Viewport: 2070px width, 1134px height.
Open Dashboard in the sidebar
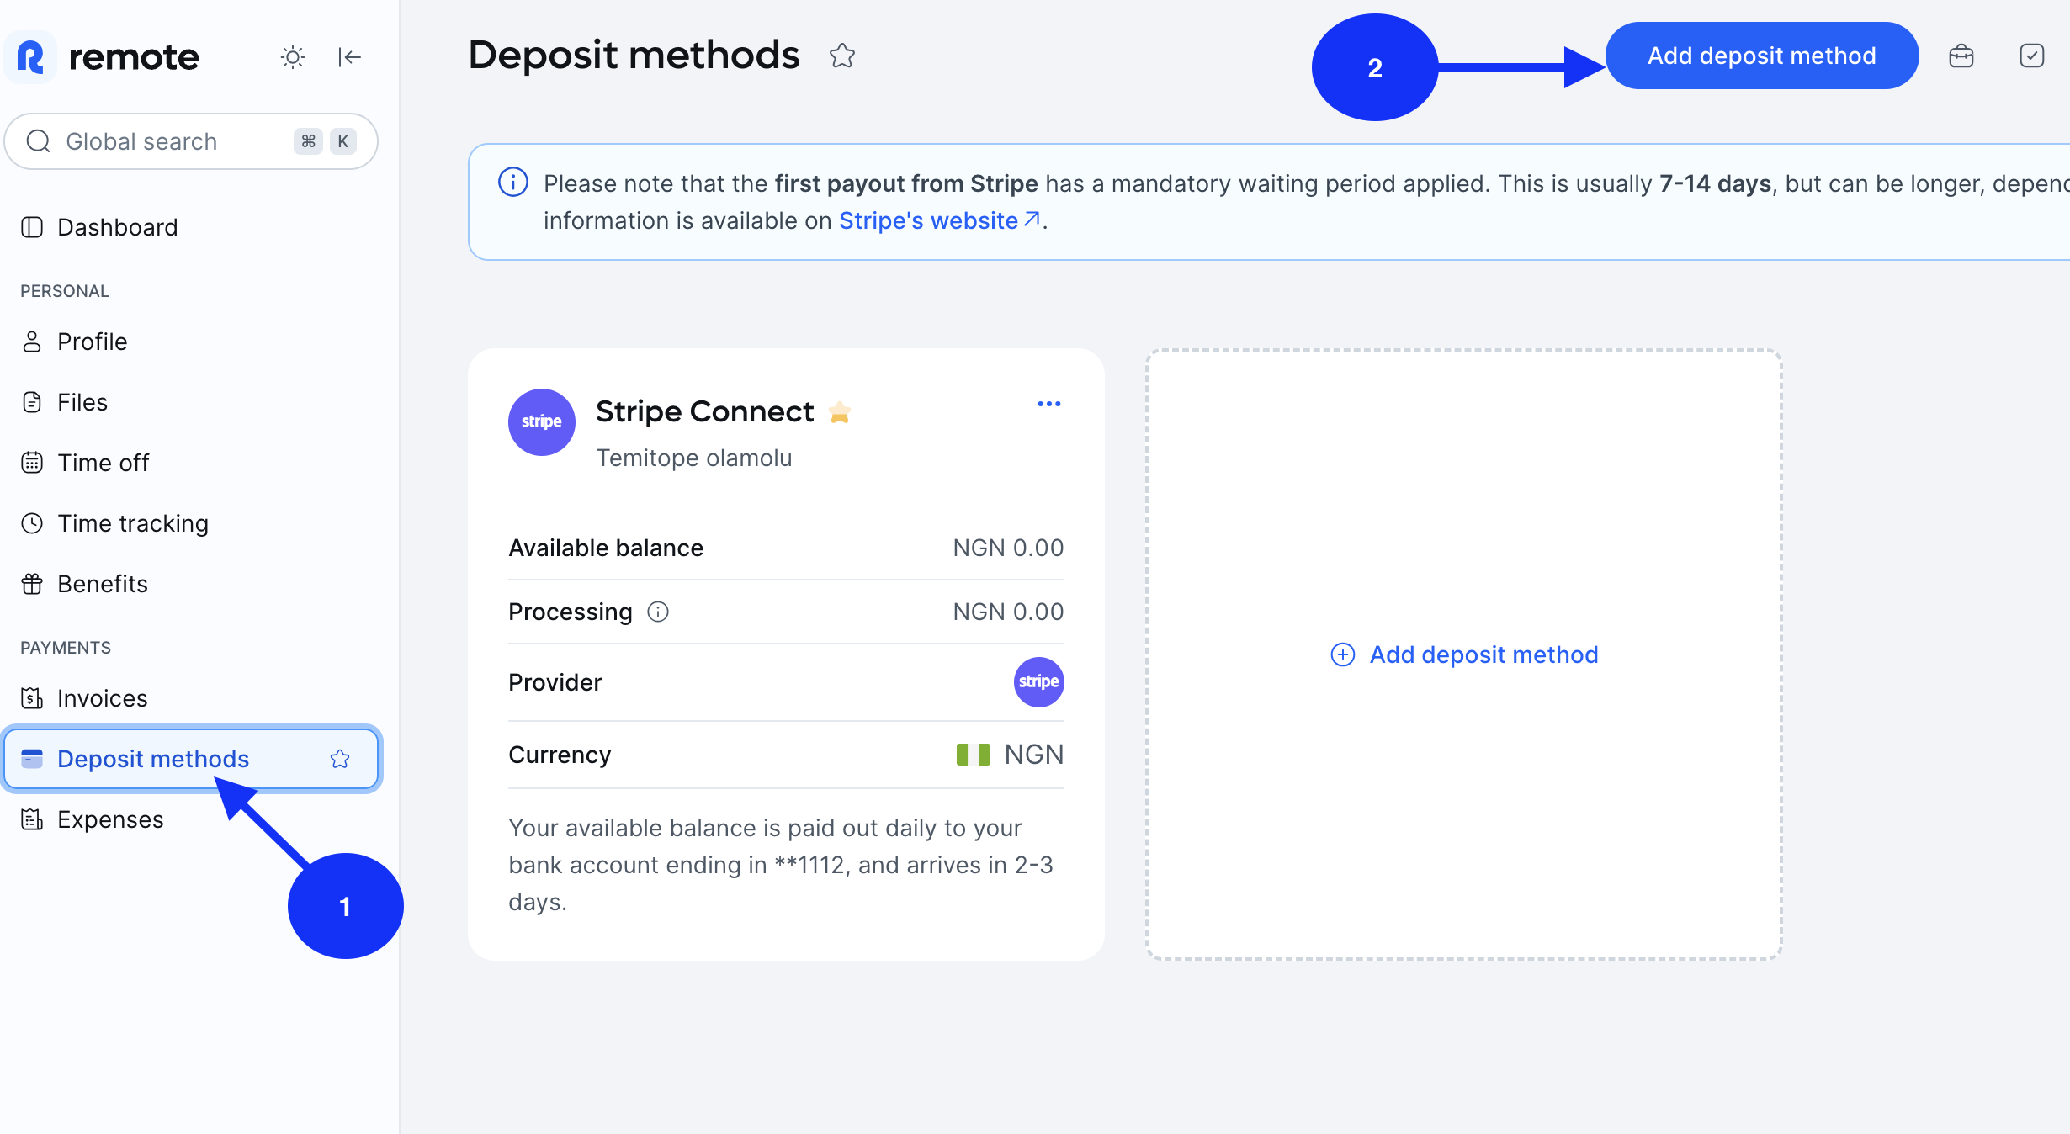click(191, 227)
